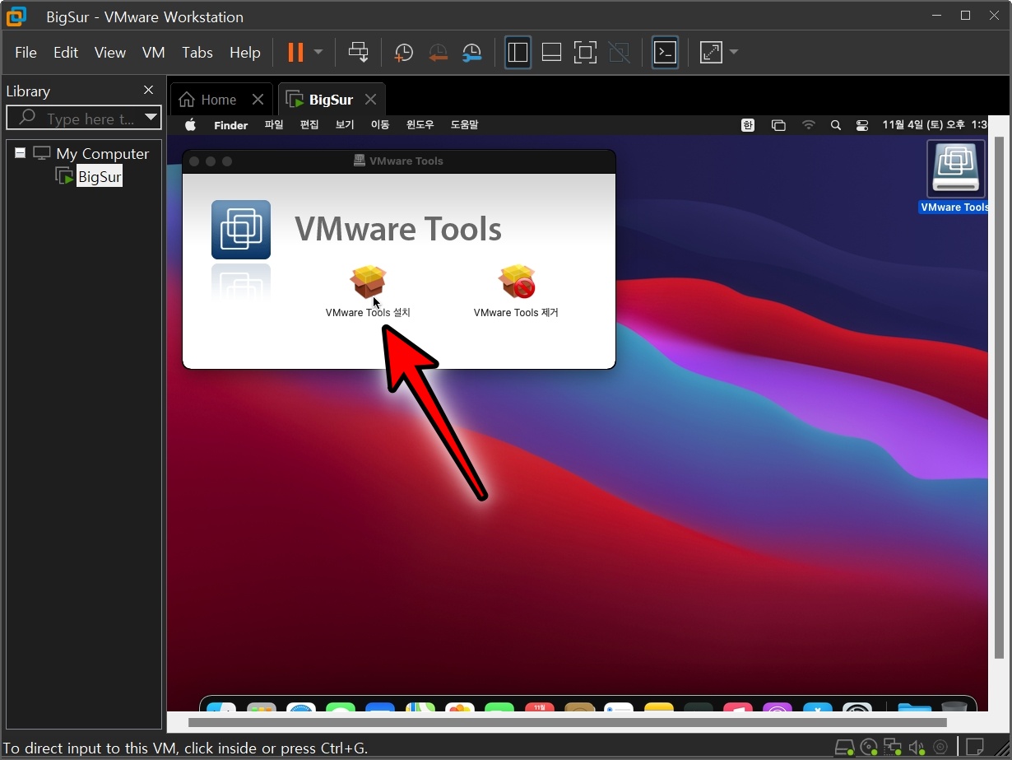
Task: Toggle the console view button
Action: [665, 52]
